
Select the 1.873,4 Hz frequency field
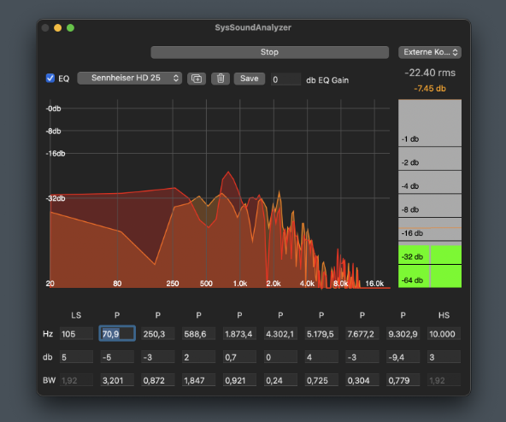pos(239,334)
